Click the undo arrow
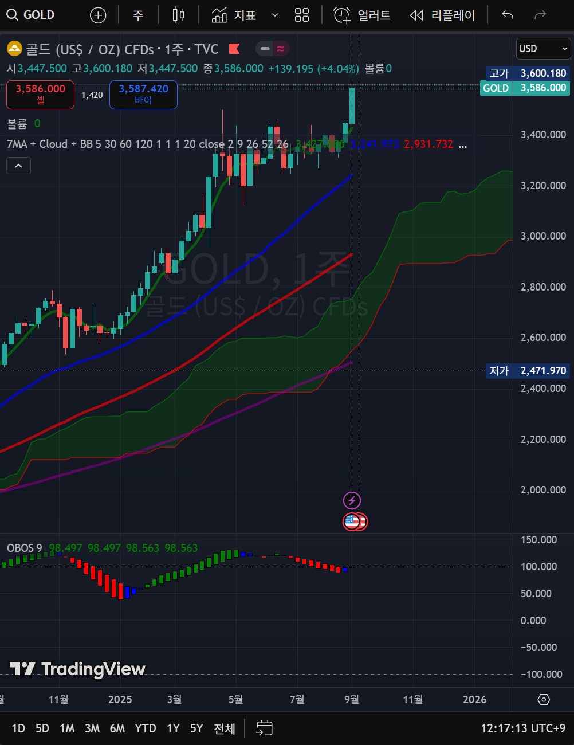The width and height of the screenshot is (574, 745). tap(508, 15)
